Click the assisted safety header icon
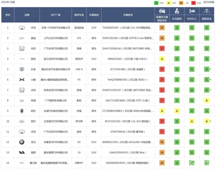Image resolution: width=217 pixels, height=171 pixels. (x=207, y=11)
